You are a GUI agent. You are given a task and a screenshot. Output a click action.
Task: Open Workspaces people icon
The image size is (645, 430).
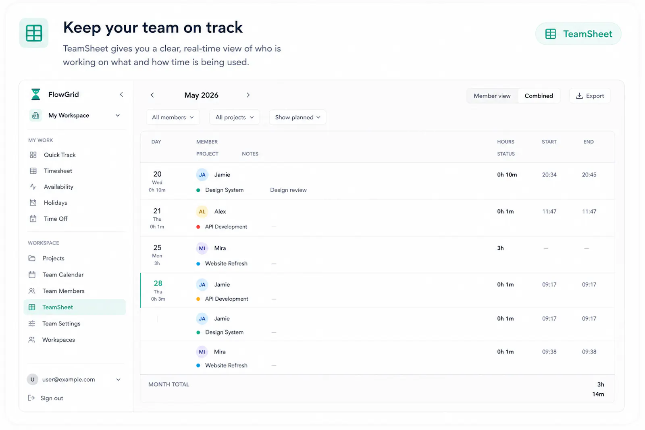[32, 340]
